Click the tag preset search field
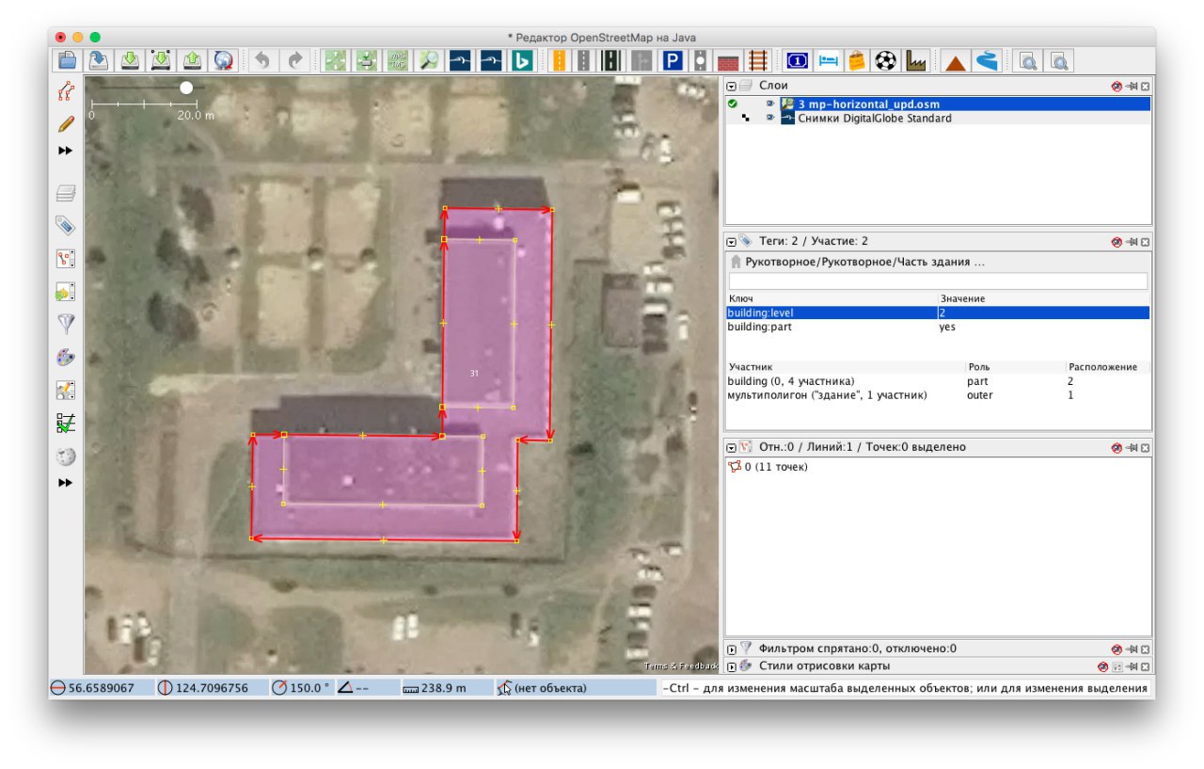The height and width of the screenshot is (769, 1204). [x=937, y=281]
